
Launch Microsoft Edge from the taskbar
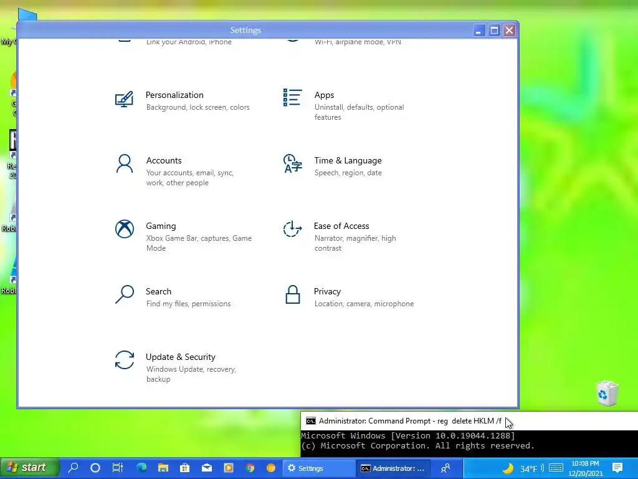(x=141, y=468)
